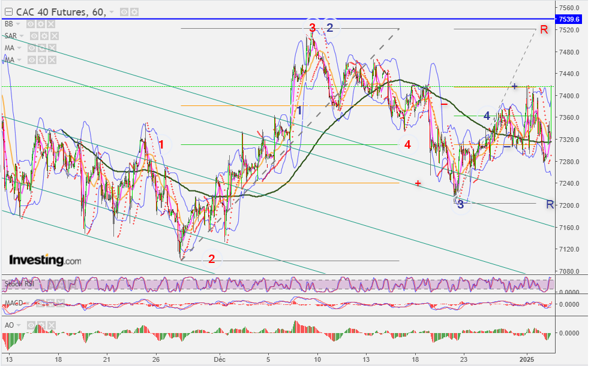This screenshot has width=603, height=366.
Task: Collapse the indicator legend using minus box
Action: pyautogui.click(x=8, y=13)
